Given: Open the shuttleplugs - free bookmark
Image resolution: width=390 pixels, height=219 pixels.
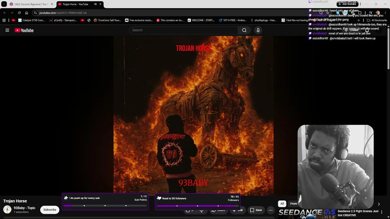Looking at the screenshot, I should (263, 20).
